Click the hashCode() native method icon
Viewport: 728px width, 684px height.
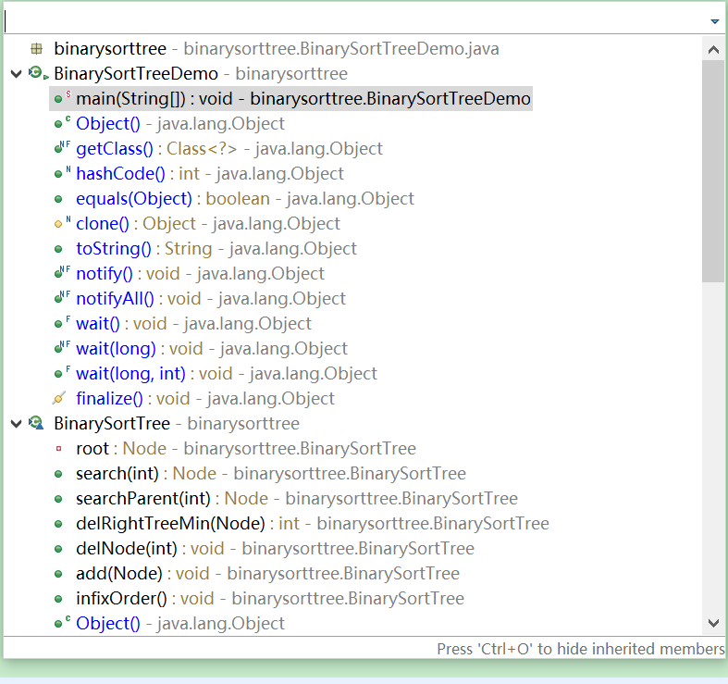(62, 173)
